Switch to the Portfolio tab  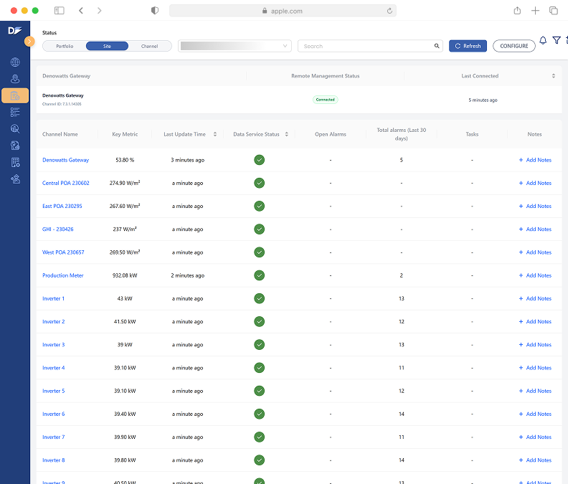65,46
